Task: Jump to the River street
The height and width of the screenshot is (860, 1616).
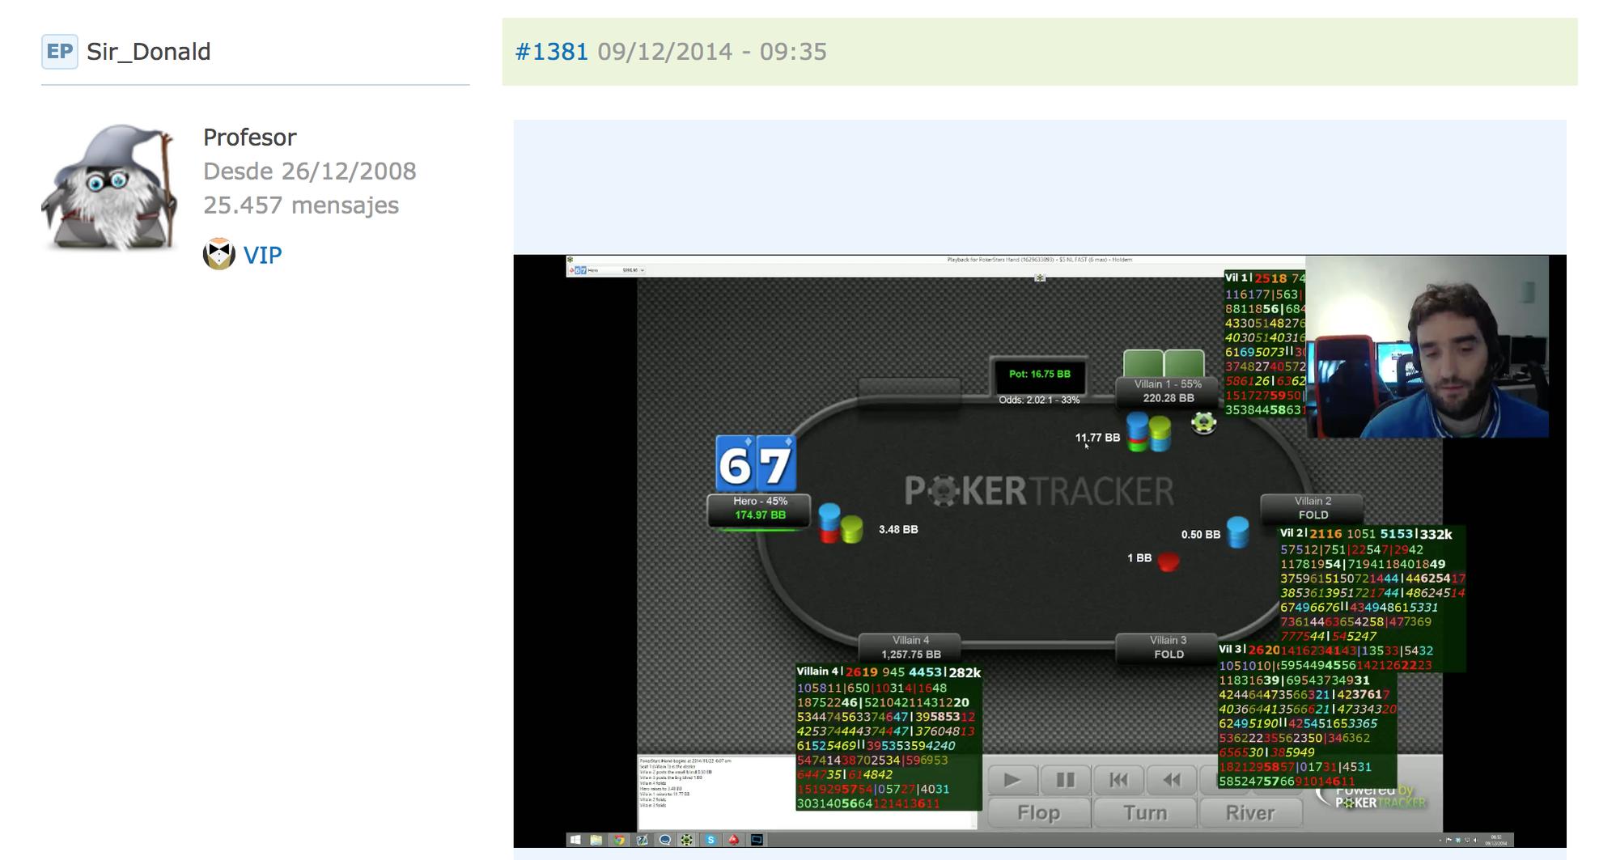Action: point(1250,812)
